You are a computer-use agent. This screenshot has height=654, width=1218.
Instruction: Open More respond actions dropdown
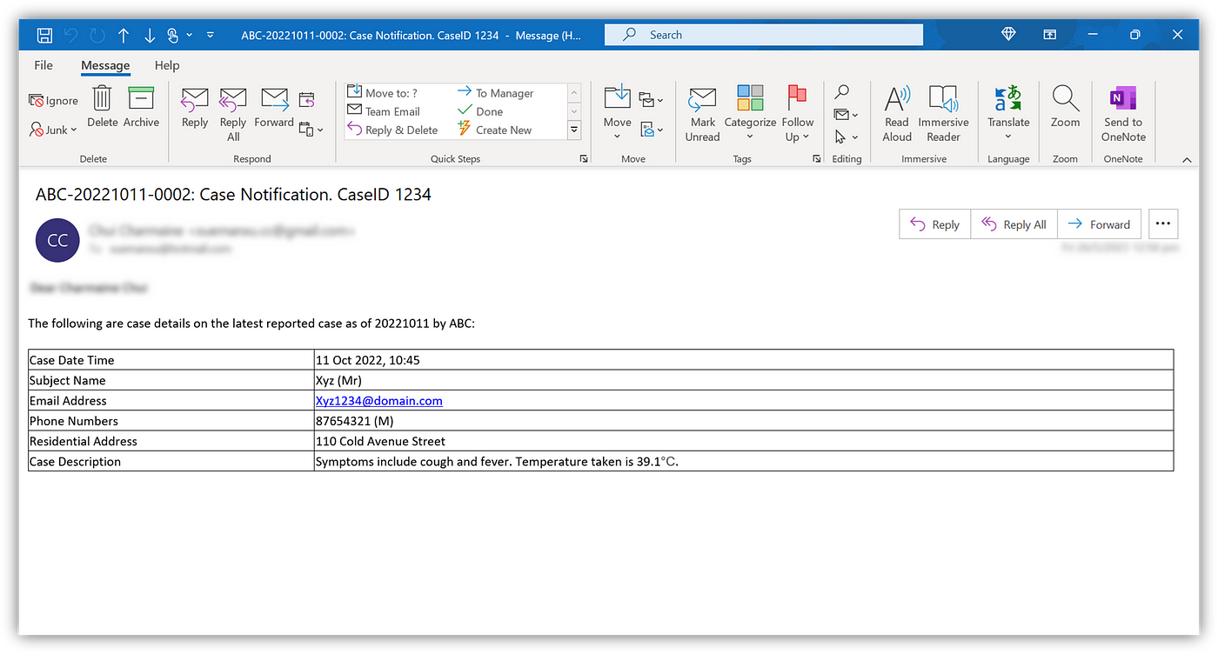(311, 130)
